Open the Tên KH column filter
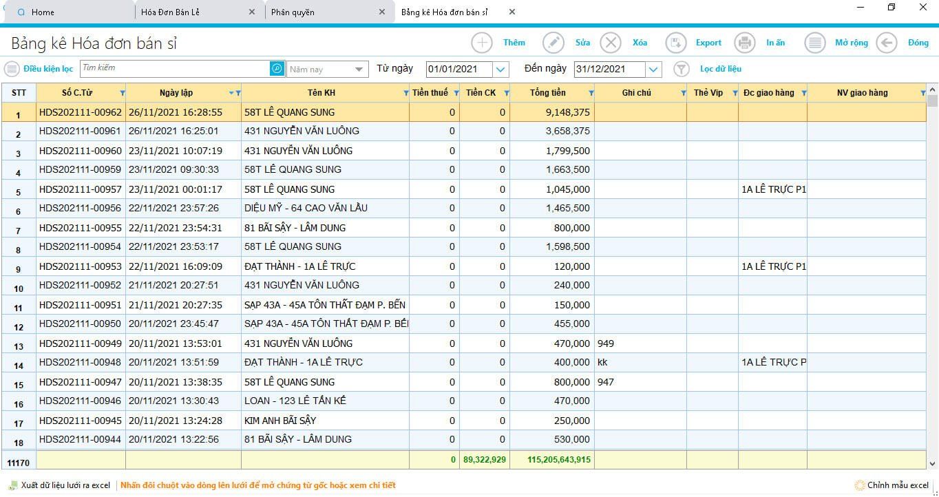939x497 pixels. (405, 93)
